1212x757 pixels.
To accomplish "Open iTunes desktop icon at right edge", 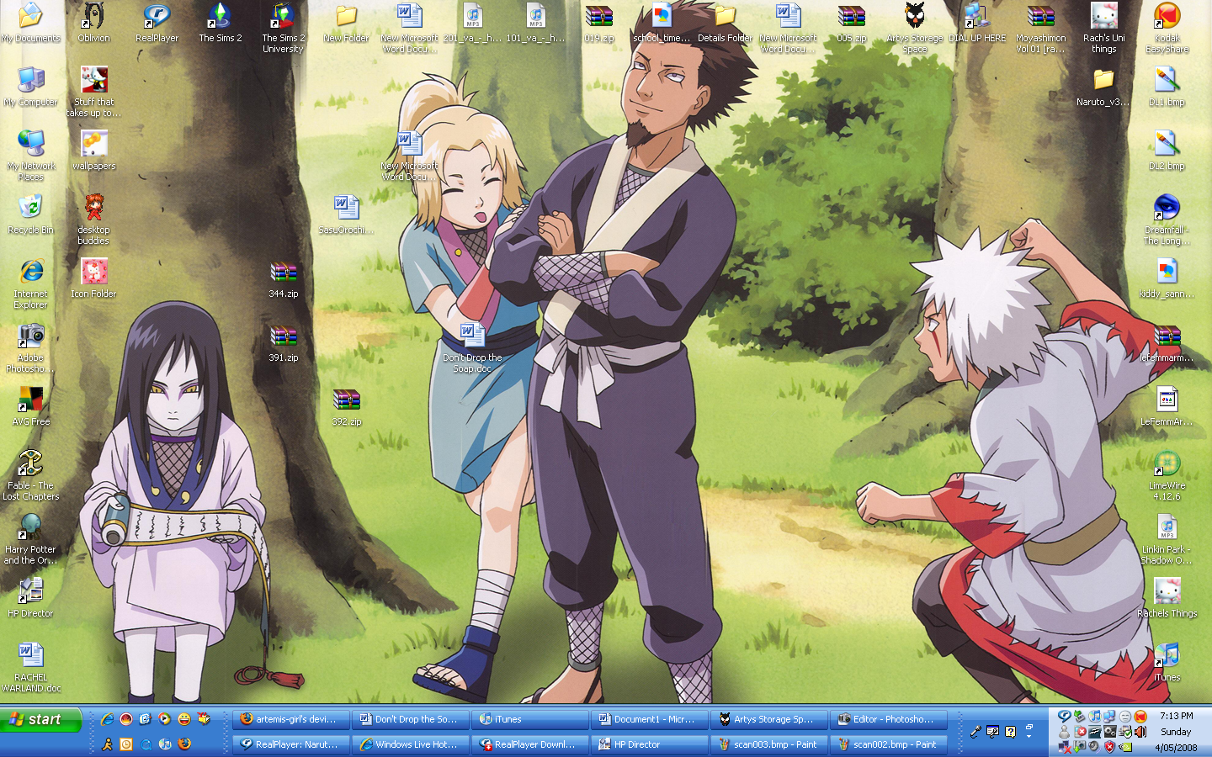I will [1167, 662].
